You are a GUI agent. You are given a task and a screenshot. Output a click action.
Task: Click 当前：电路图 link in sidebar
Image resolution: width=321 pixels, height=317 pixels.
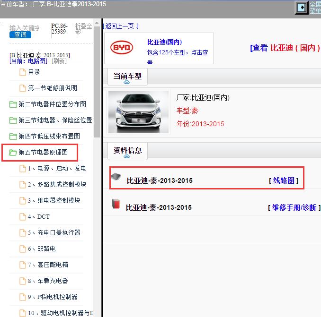point(28,61)
